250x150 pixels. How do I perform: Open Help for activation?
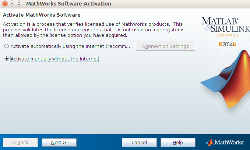(178, 142)
